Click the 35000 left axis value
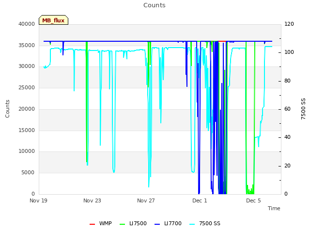This screenshot has width=310, height=233. pos(27,45)
